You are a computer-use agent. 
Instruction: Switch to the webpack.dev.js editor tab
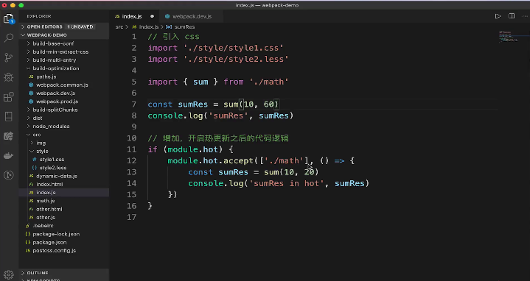click(191, 16)
